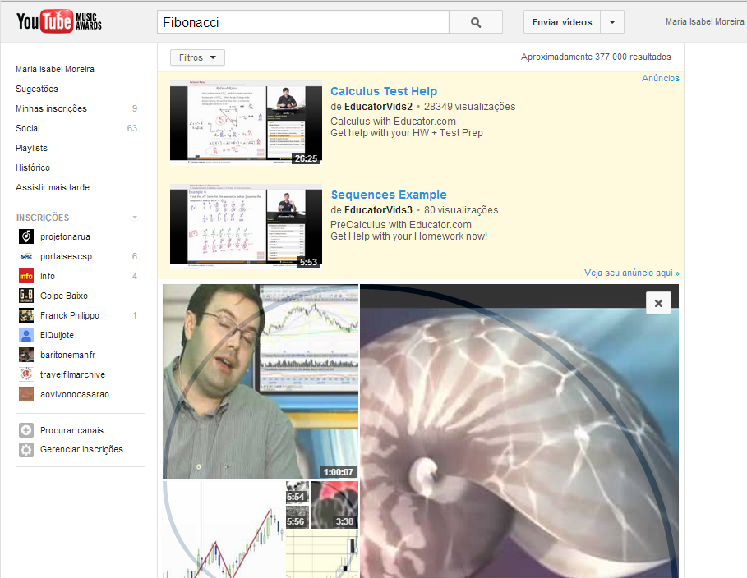This screenshot has height=578, width=747.
Task: Collapse the INSCRIÇÕES section arrow
Action: tap(135, 218)
